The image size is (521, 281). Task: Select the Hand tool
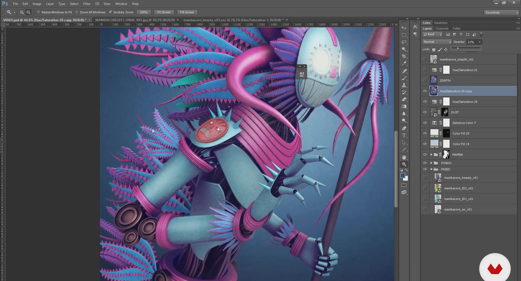pos(404,157)
